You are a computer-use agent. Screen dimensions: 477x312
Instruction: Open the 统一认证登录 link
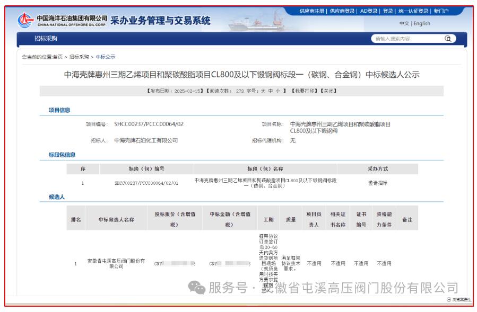pyautogui.click(x=413, y=11)
